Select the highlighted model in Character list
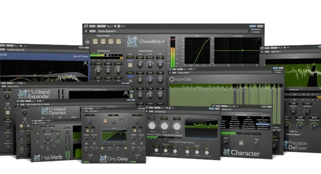Viewport: 321px width, 174px height. 263,124
